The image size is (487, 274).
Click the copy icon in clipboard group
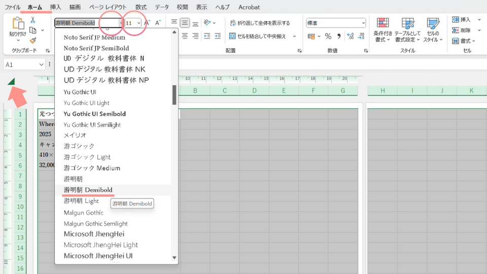pos(32,30)
